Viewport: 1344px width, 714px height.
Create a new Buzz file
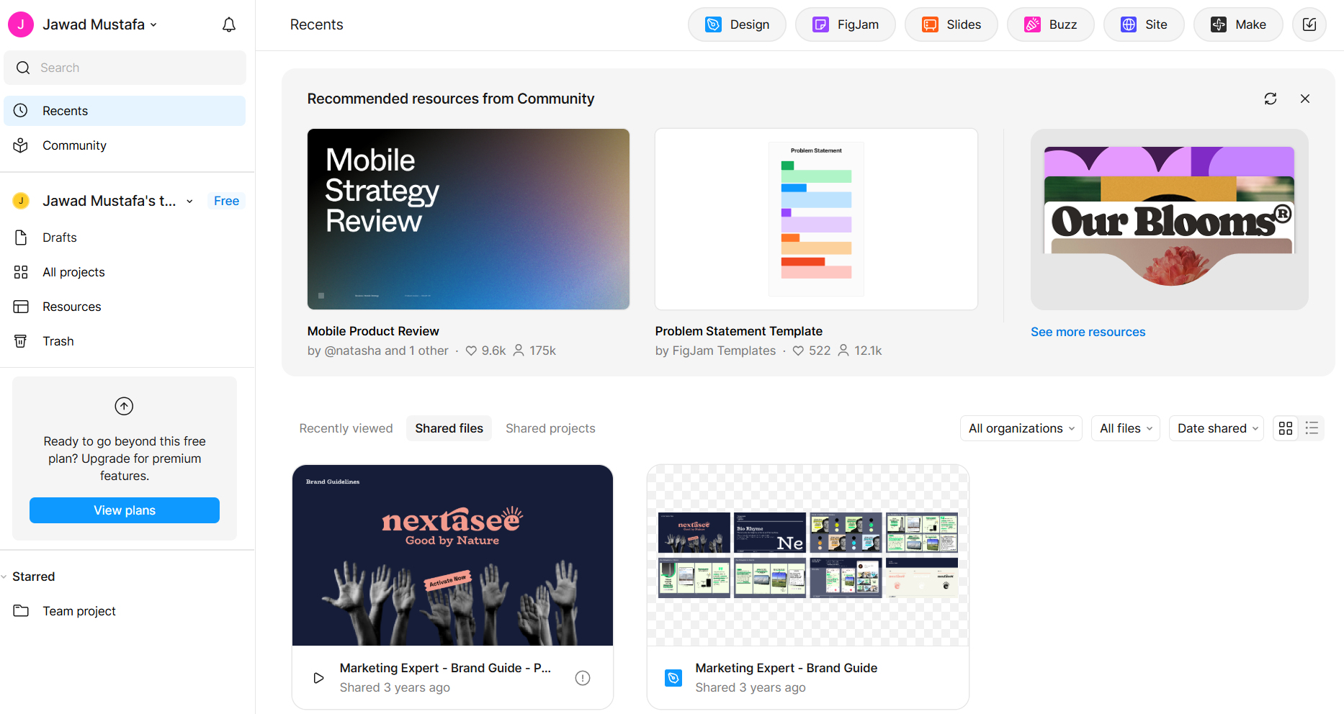click(x=1051, y=24)
